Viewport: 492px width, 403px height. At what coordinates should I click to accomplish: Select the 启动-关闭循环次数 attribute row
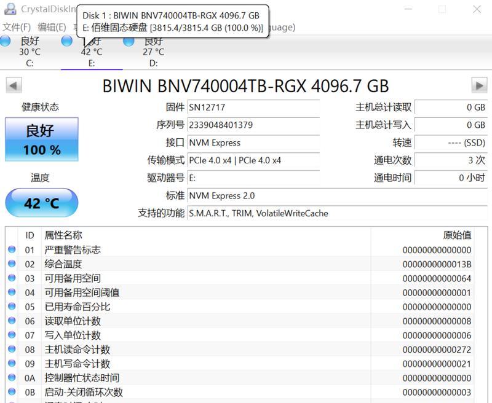click(x=240, y=392)
